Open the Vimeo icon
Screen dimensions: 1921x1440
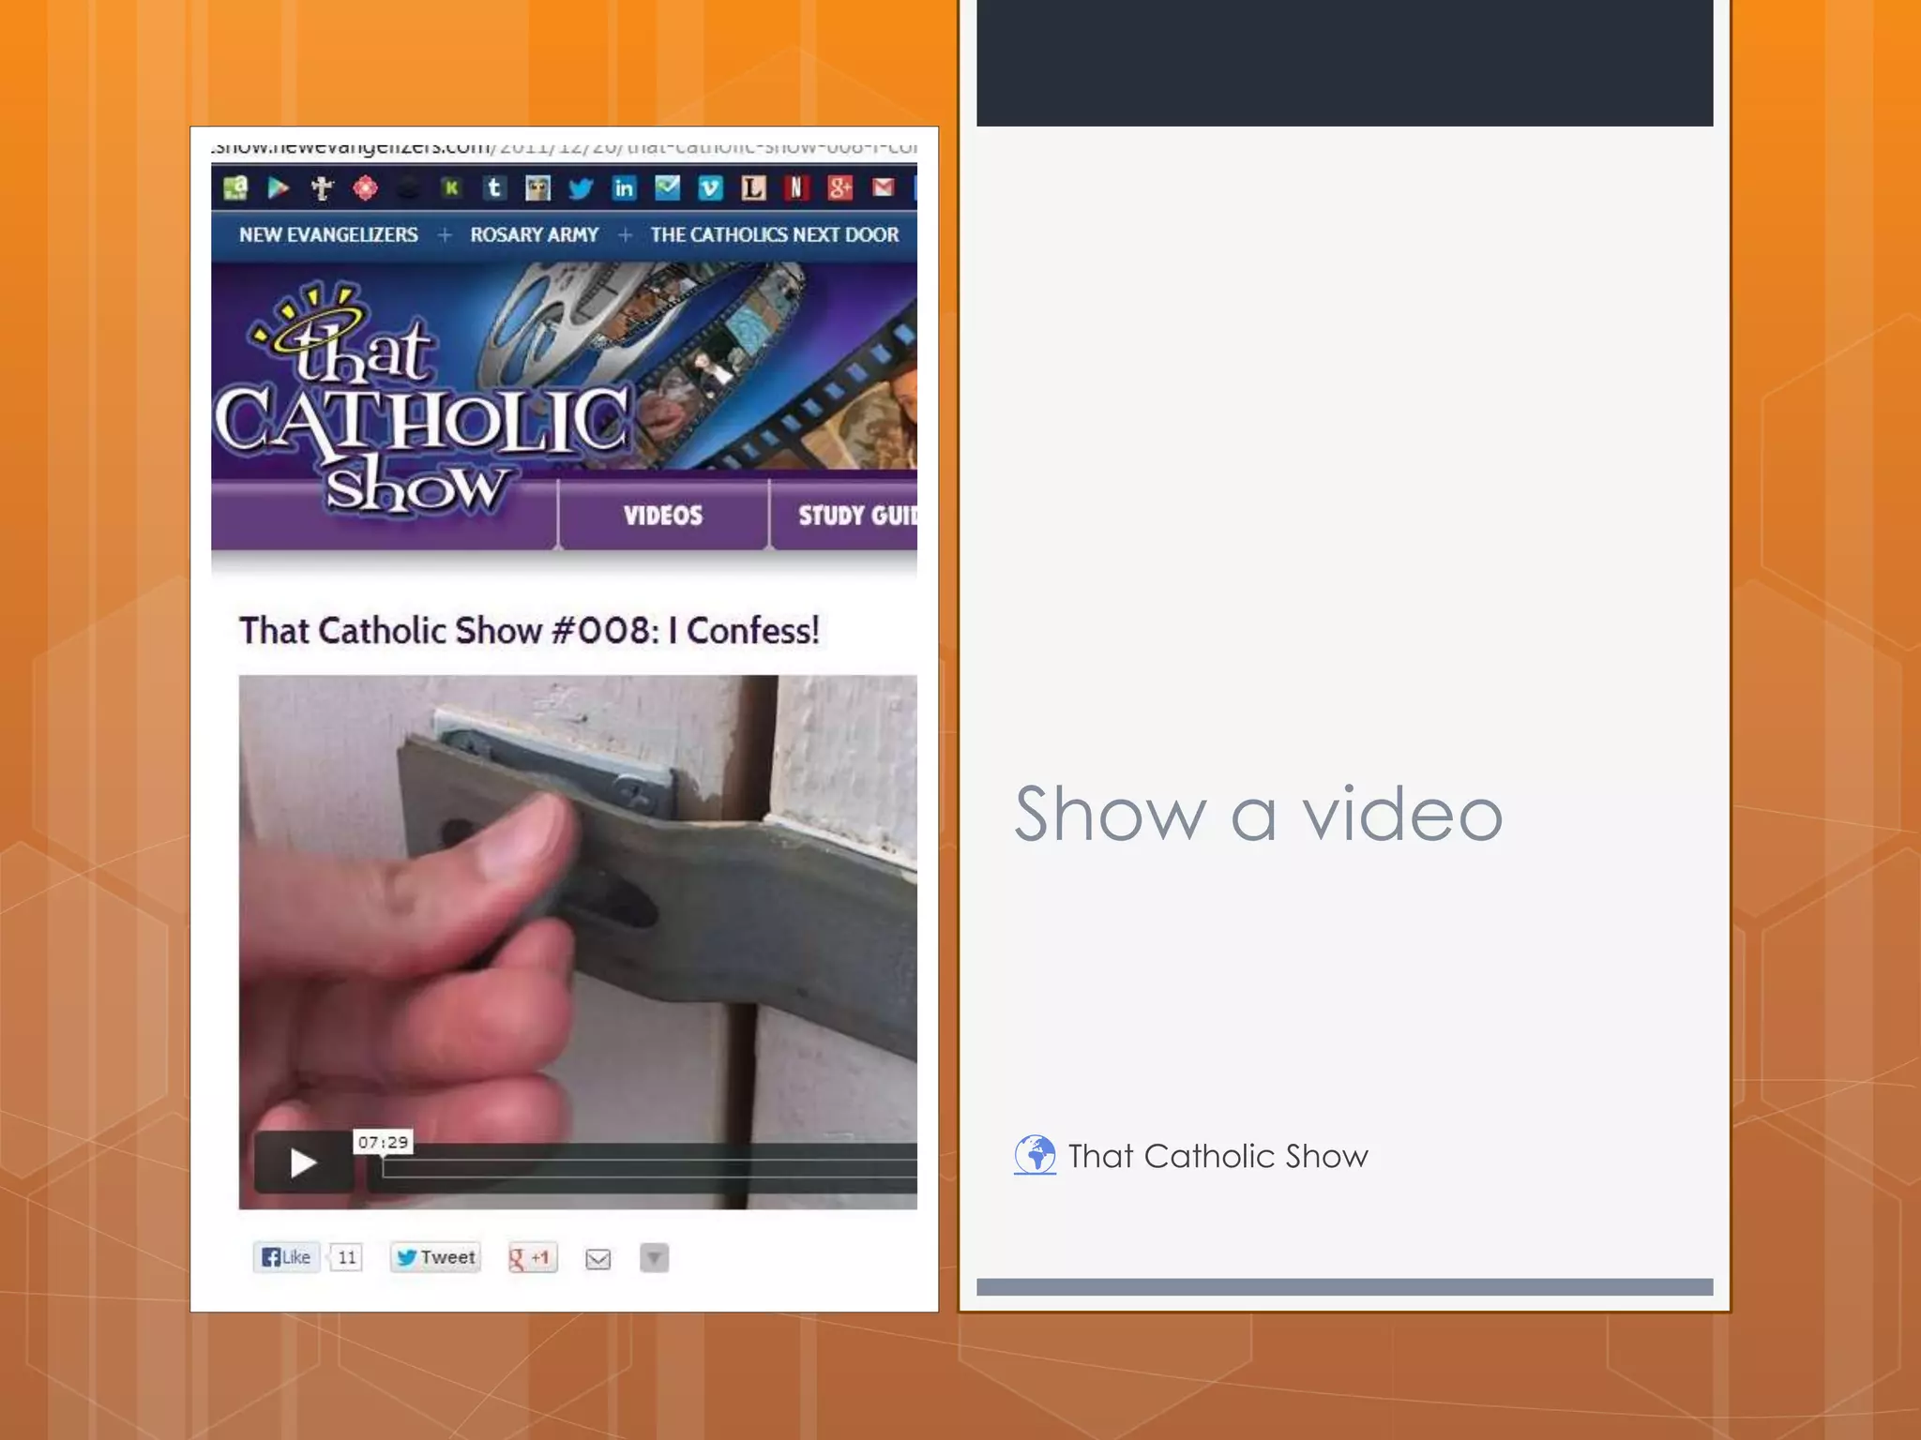pos(710,188)
